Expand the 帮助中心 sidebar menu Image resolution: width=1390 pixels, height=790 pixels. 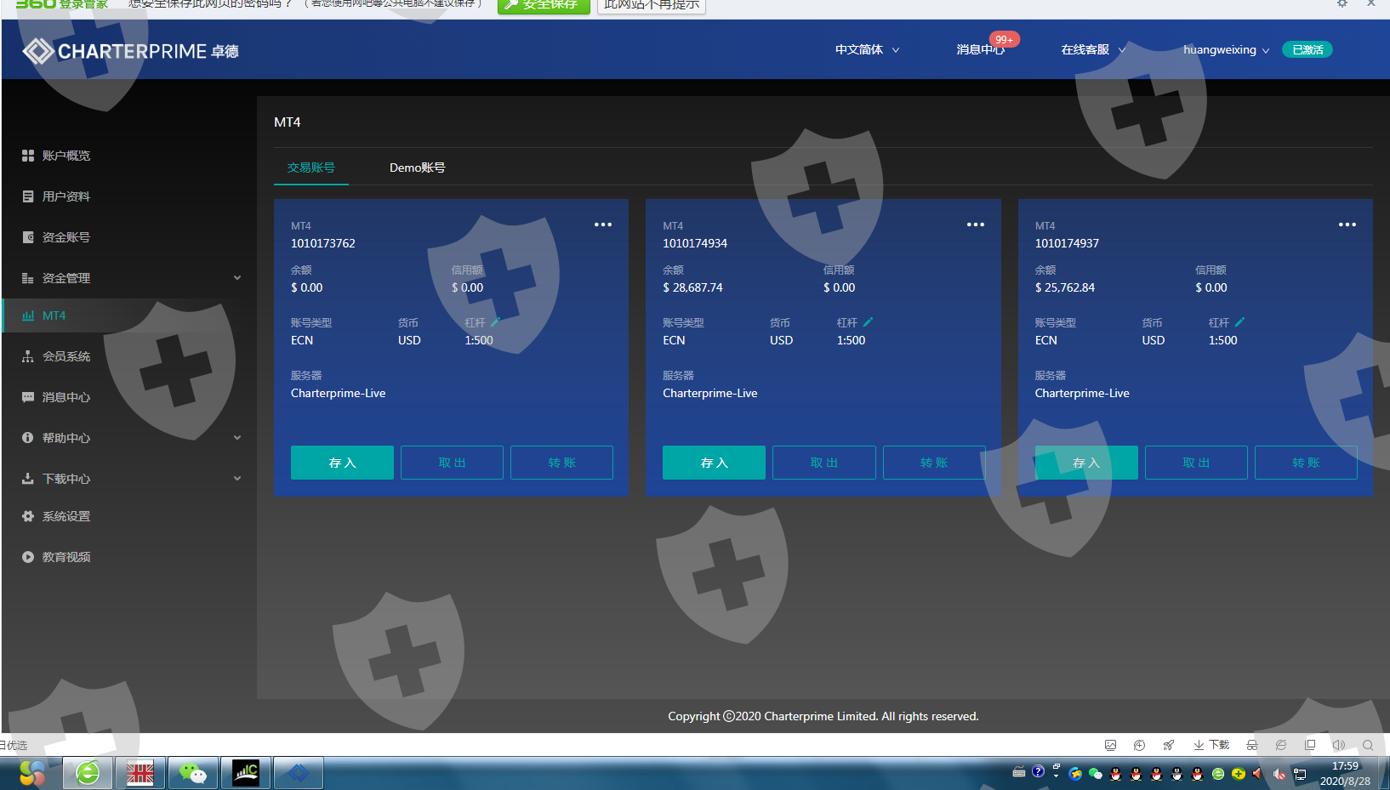(x=237, y=438)
